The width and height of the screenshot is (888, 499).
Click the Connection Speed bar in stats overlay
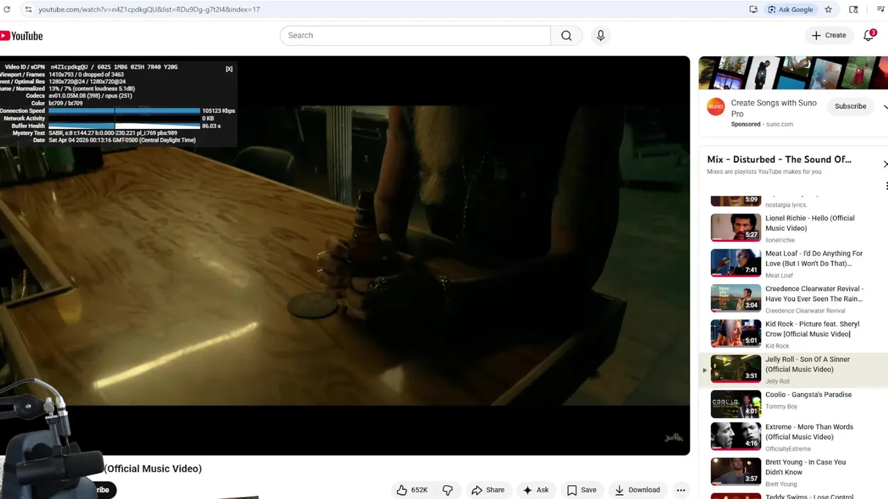[x=124, y=111]
